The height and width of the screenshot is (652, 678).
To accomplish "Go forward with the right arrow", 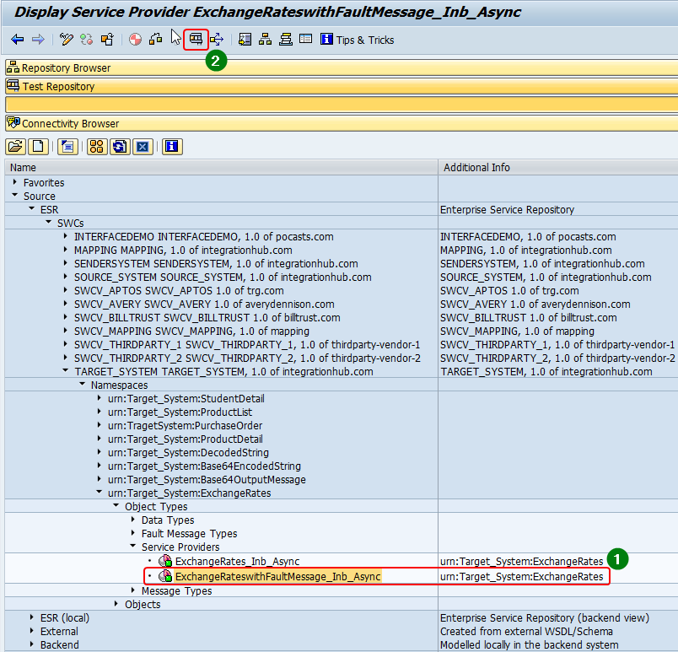I will click(x=38, y=40).
